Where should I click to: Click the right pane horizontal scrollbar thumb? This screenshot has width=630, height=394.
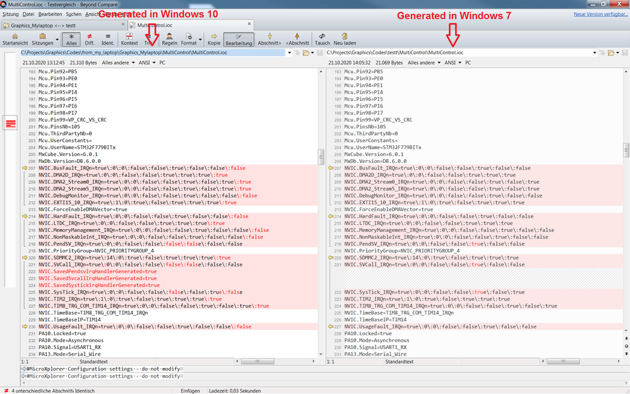click(x=564, y=361)
